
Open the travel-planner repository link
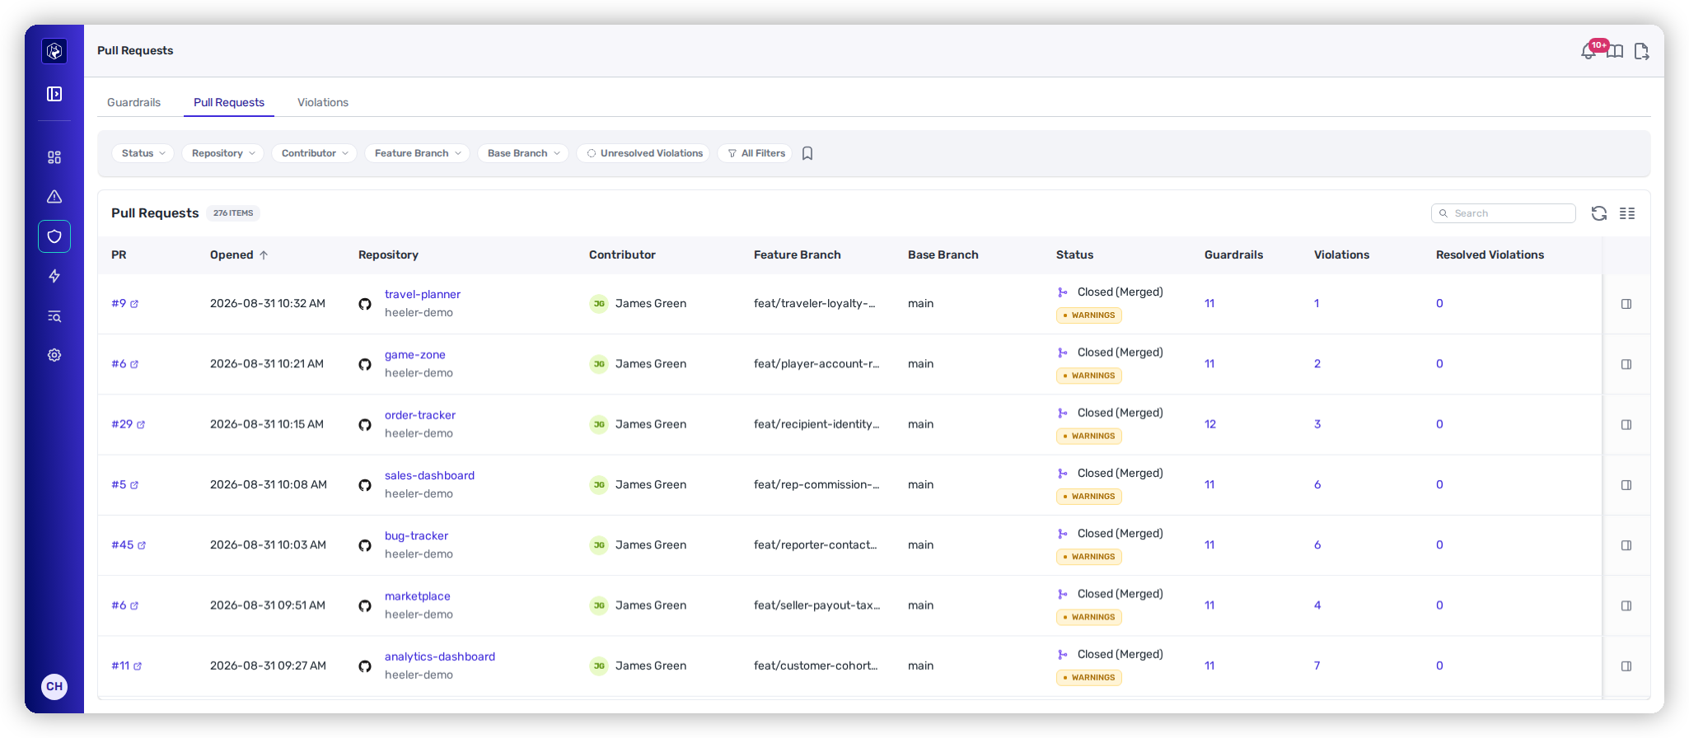[423, 294]
